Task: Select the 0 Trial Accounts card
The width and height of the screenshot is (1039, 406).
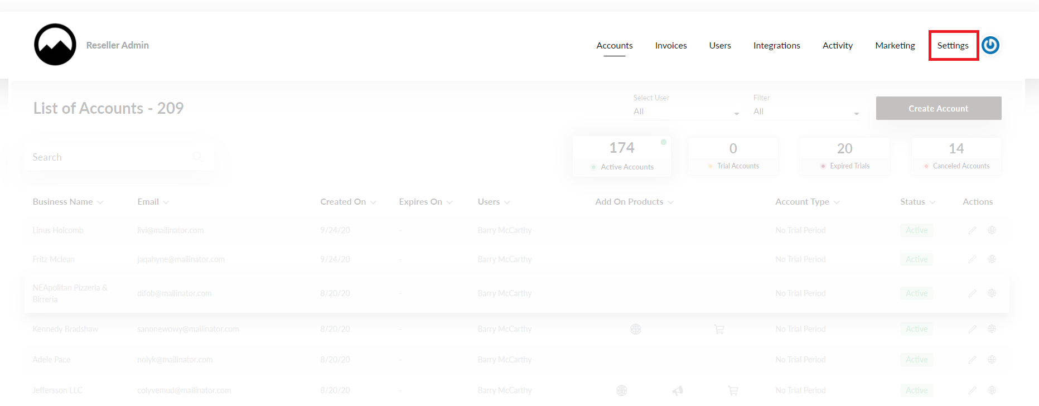Action: [733, 156]
